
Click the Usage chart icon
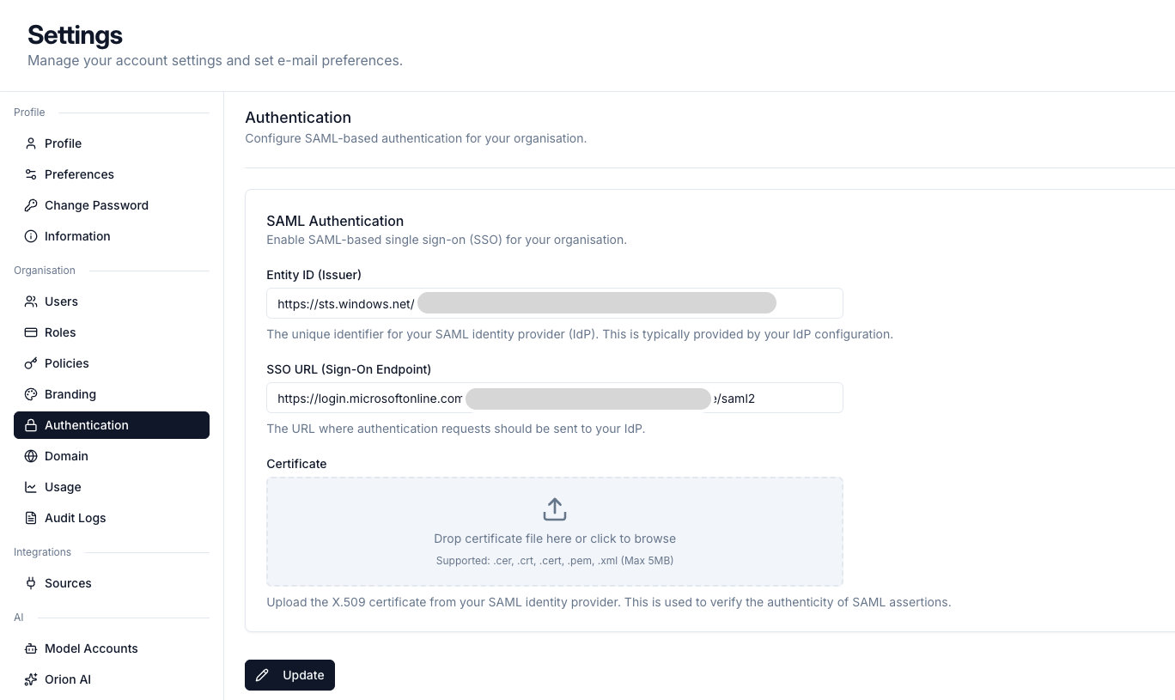point(29,487)
